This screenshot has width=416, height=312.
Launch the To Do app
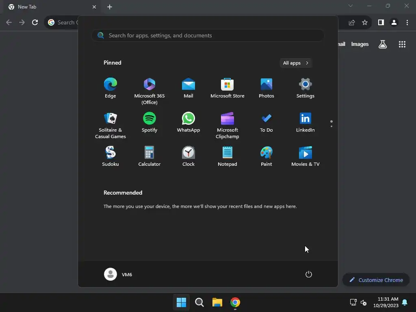point(266,123)
